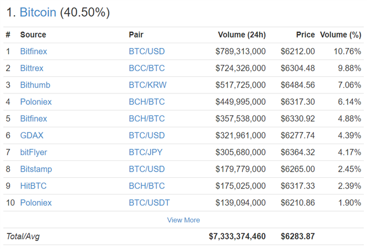Click the Volume (24h) column header
This screenshot has width=367, height=249.
[242, 35]
